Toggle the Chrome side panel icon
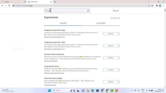Viewport: 166px width, 93px height. (x=157, y=6)
